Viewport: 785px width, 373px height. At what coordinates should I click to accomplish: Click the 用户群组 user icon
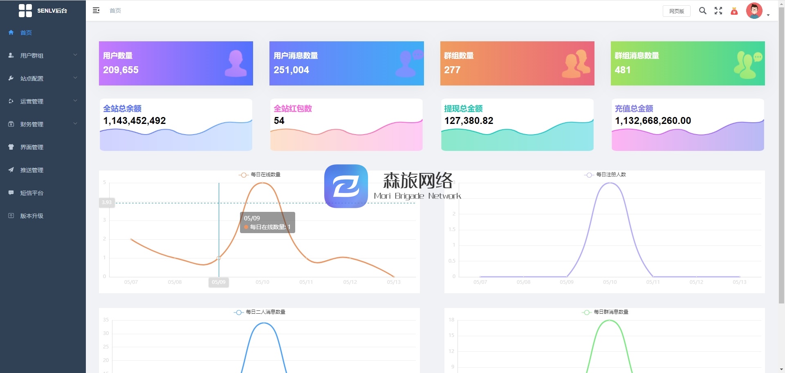[x=11, y=55]
